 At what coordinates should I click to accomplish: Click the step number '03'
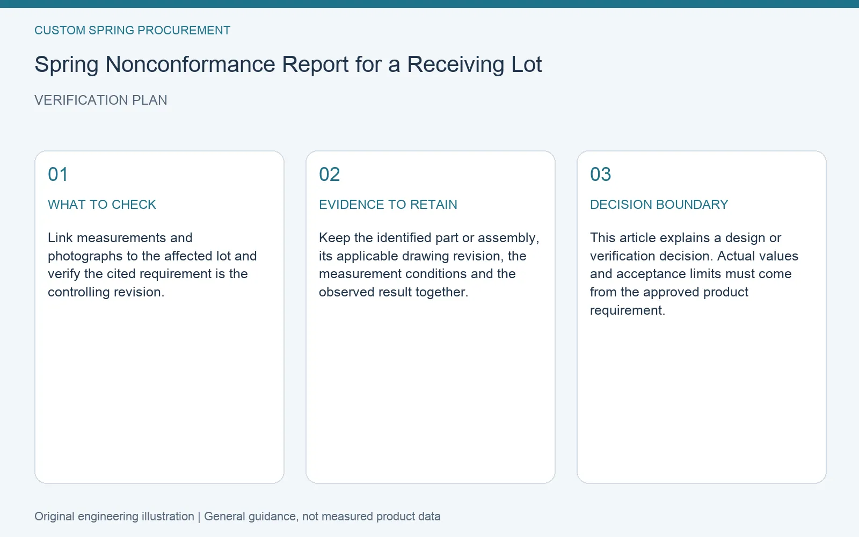pyautogui.click(x=600, y=175)
